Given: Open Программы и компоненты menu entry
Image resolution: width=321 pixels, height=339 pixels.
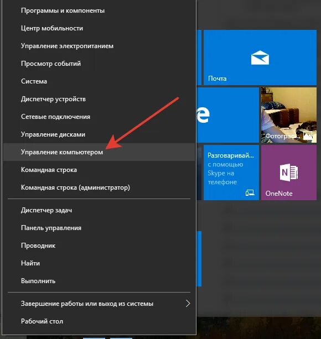Looking at the screenshot, I should pos(99,11).
